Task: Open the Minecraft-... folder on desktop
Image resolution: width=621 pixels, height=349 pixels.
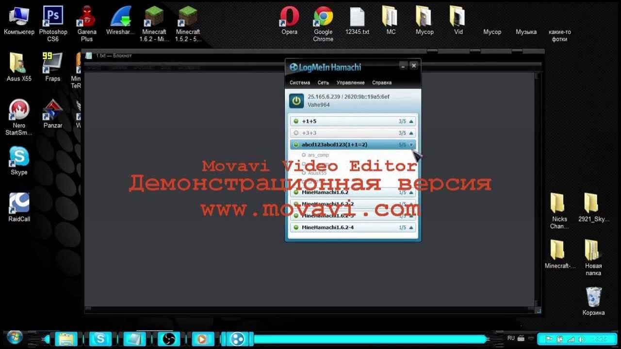Action: (559, 254)
